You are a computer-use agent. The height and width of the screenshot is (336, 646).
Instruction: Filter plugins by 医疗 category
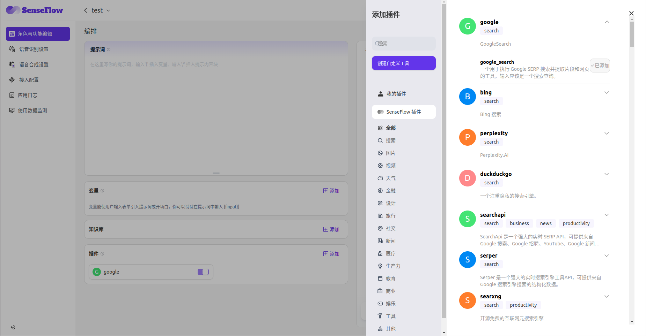[x=387, y=253]
